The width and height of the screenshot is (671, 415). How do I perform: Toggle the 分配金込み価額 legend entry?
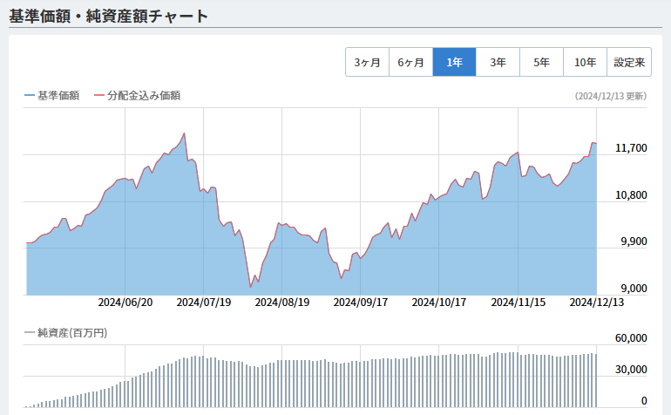tap(137, 96)
